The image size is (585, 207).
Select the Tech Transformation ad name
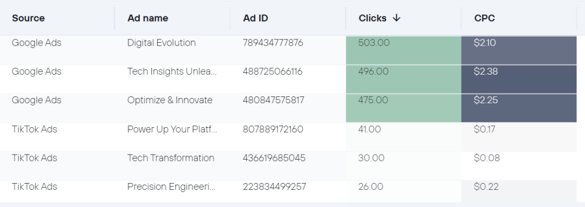point(171,158)
